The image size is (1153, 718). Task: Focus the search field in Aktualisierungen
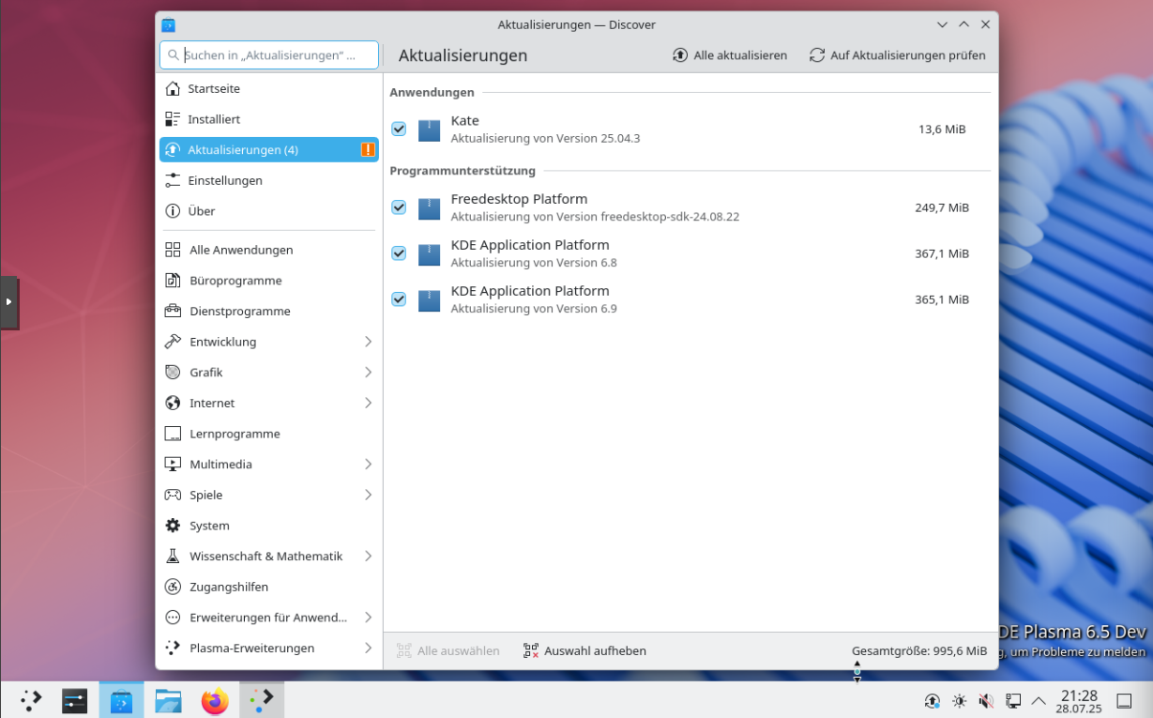coord(269,55)
